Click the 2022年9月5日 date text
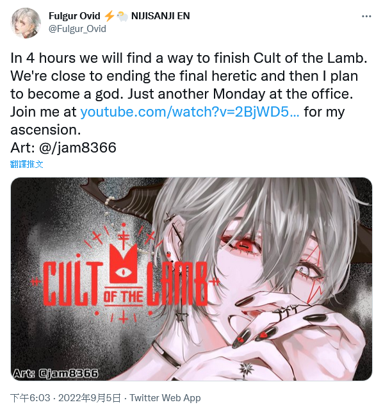Screen dimensions: 383x414 coord(90,398)
